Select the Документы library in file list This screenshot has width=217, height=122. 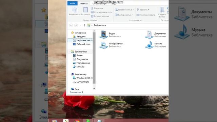(x=156, y=35)
